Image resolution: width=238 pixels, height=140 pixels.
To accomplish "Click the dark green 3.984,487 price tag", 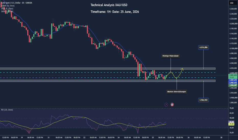I will click(x=233, y=85).
